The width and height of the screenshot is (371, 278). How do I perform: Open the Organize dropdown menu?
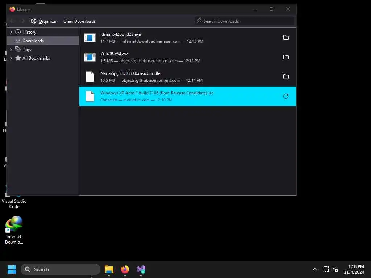(x=45, y=21)
